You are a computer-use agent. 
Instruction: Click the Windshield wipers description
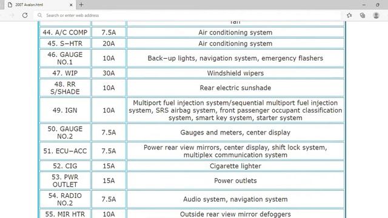click(x=235, y=73)
